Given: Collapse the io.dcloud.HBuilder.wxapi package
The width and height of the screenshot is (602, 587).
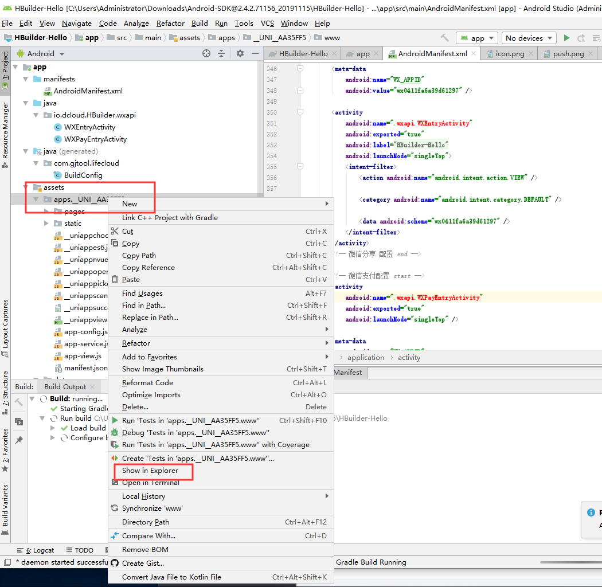Looking at the screenshot, I should (36, 115).
